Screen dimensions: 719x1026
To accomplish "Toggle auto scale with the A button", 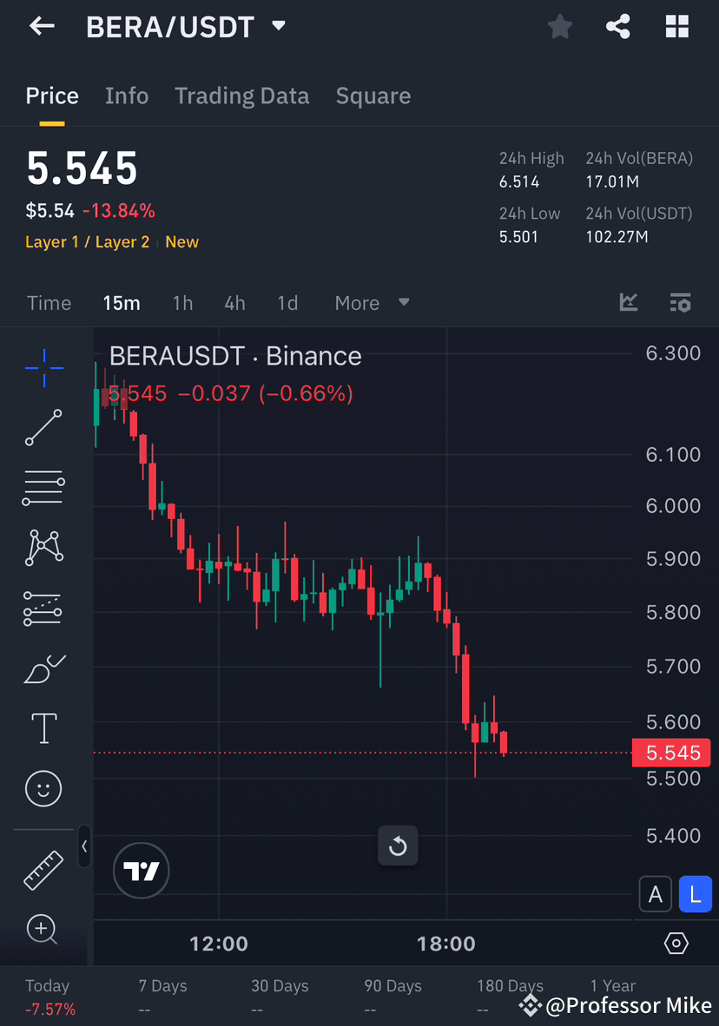I will click(656, 894).
